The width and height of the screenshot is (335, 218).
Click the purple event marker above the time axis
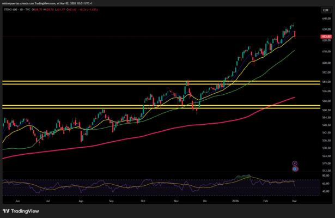click(x=295, y=163)
